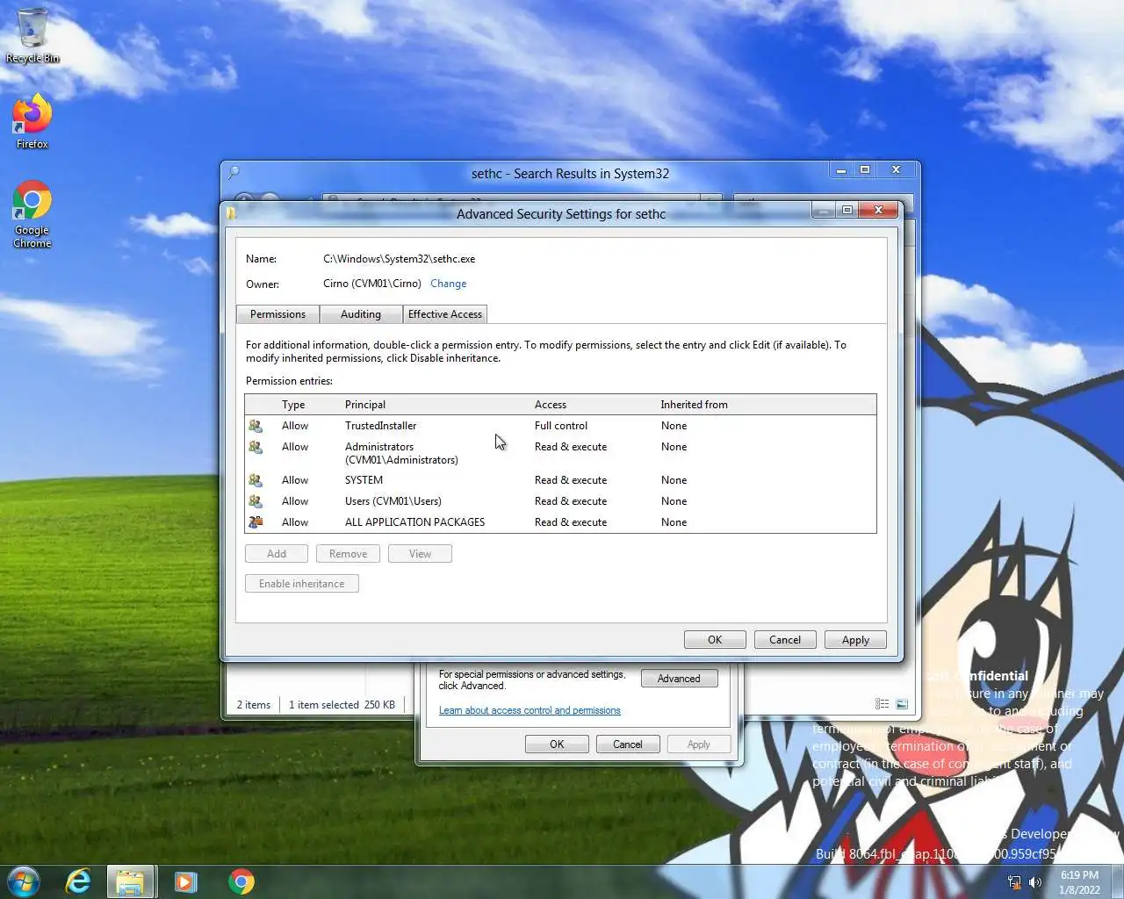This screenshot has height=899, width=1124.
Task: Click the Windows Start orb
Action: click(x=24, y=881)
